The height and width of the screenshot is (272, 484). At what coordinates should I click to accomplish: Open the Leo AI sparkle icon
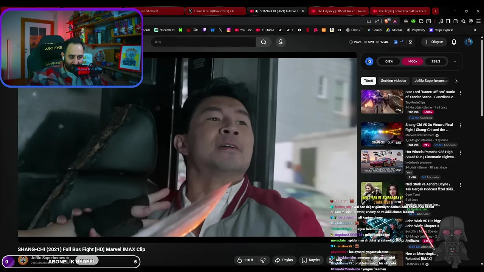pyautogui.click(x=463, y=21)
